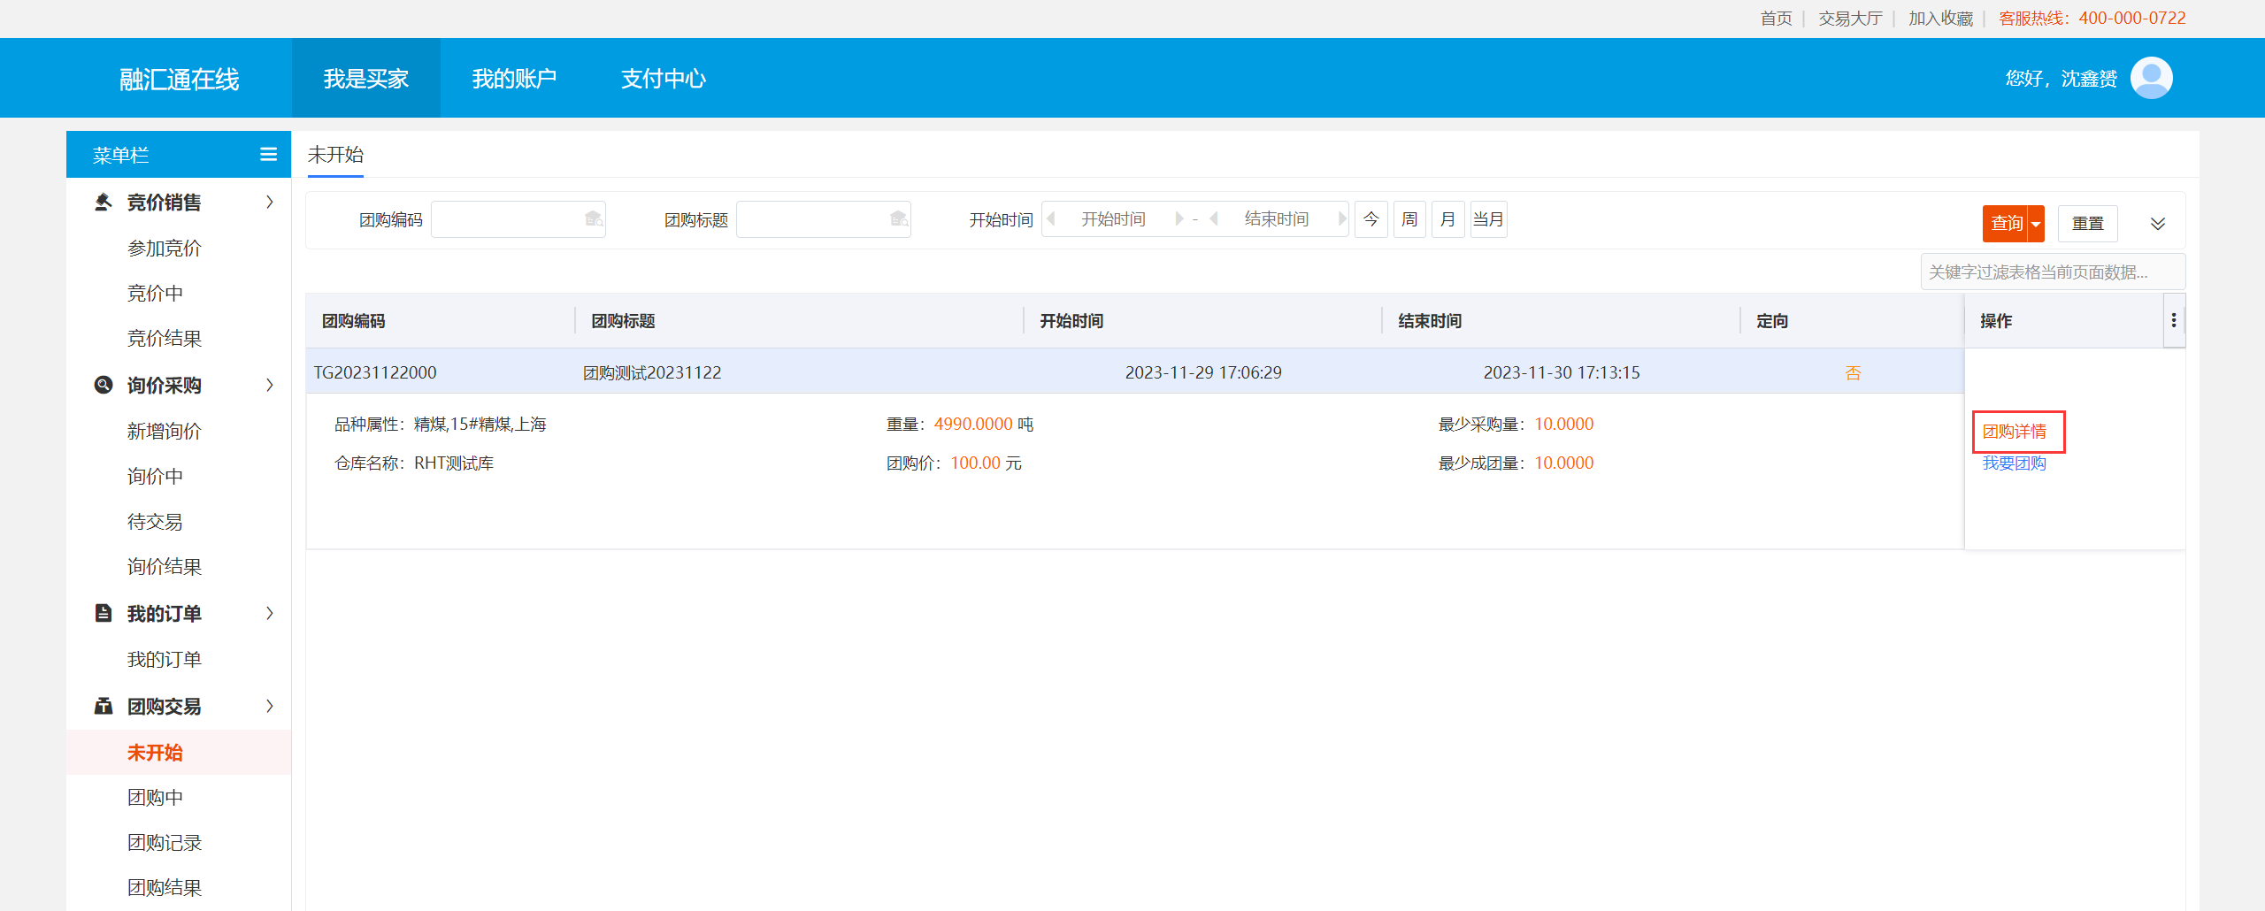Click the 竞价销售 gavel icon

coord(104,202)
